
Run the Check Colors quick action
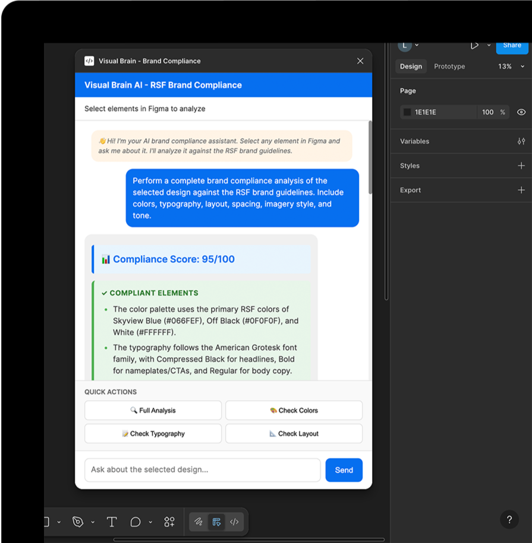[x=294, y=410]
